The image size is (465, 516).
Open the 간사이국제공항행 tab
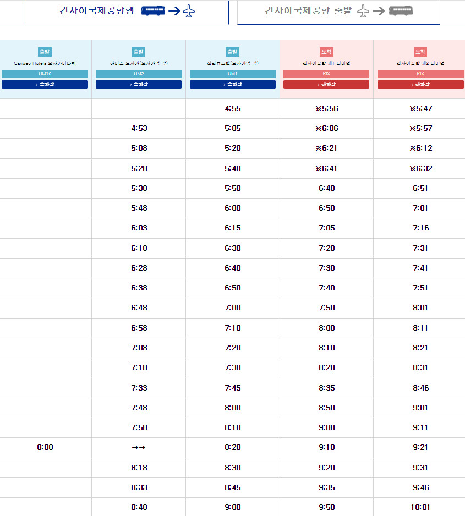point(127,12)
